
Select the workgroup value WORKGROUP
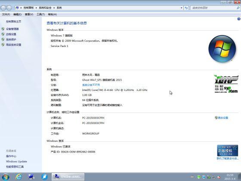(90, 134)
